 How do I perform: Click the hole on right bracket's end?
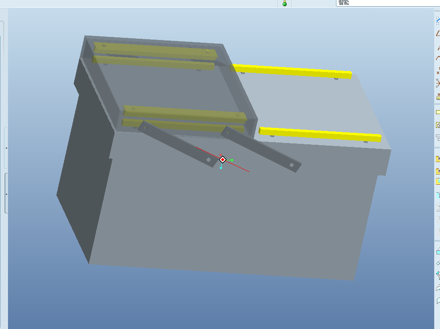pos(292,165)
